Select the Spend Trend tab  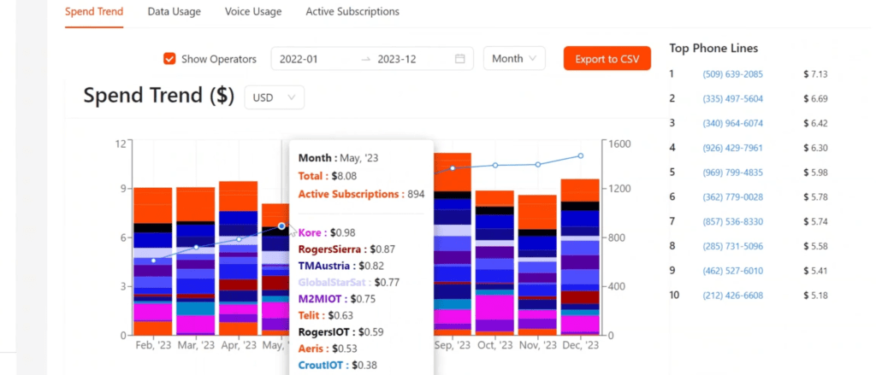[x=94, y=11]
